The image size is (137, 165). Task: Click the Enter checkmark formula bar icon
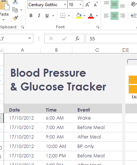(x=64, y=39)
